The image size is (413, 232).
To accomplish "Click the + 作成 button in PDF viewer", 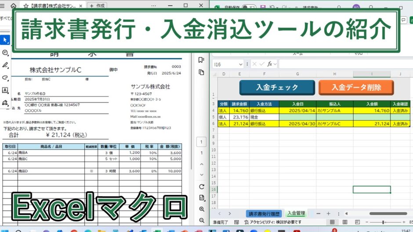I will pos(97,6).
